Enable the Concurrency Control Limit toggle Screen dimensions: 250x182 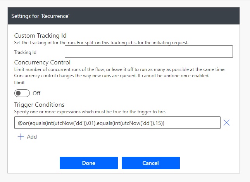[x=22, y=93]
